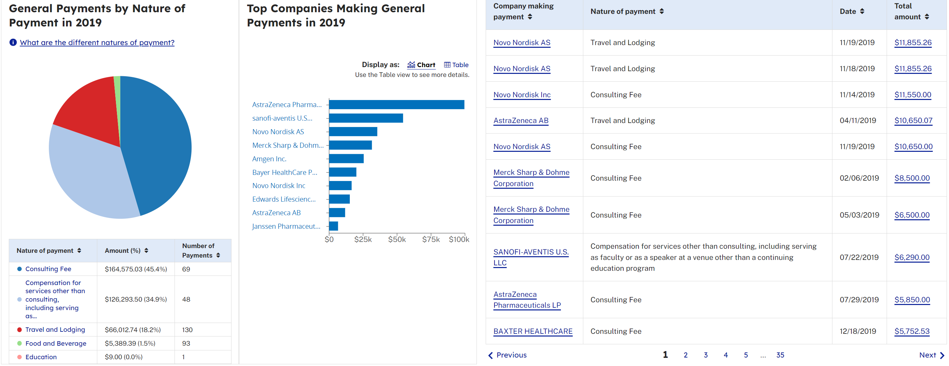Sort payments table by Date arrows
Viewport: 949px width, 366px height.
(862, 12)
